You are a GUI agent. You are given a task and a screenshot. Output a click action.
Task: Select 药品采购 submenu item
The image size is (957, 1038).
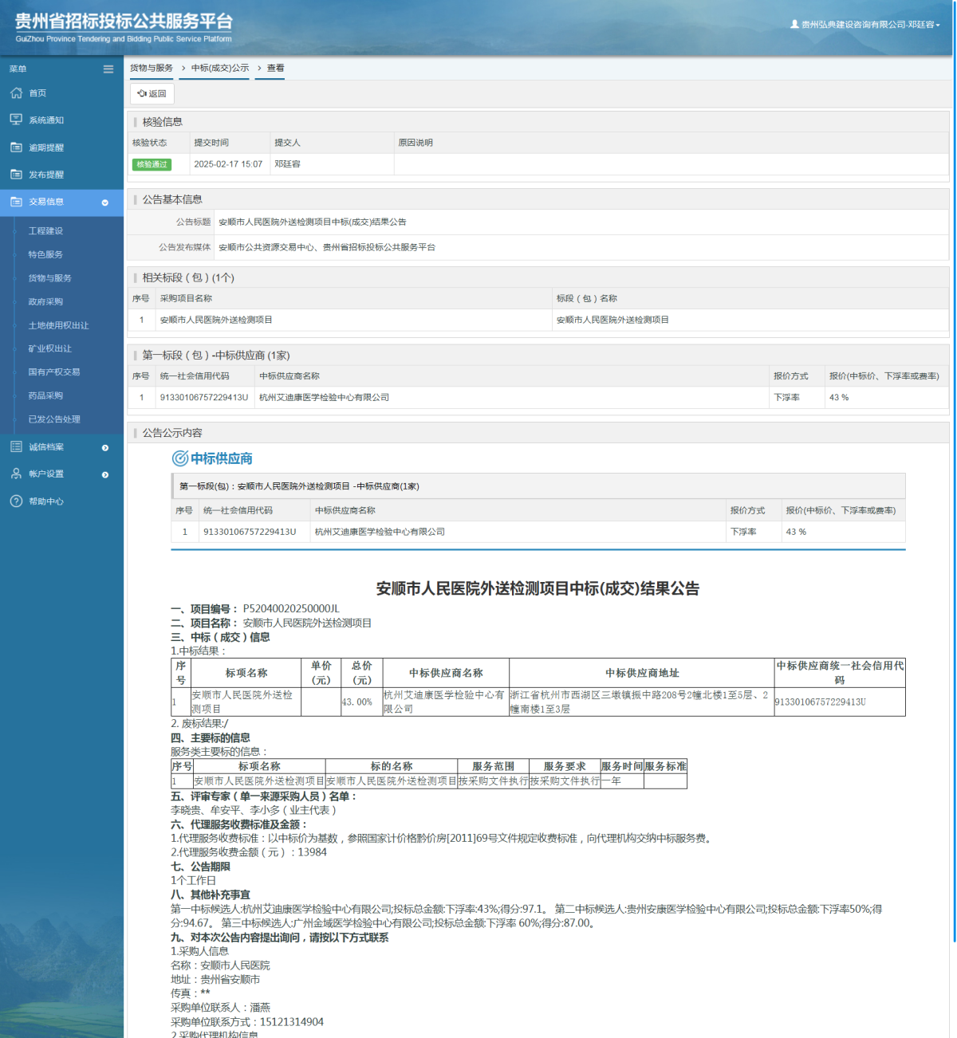pos(45,395)
